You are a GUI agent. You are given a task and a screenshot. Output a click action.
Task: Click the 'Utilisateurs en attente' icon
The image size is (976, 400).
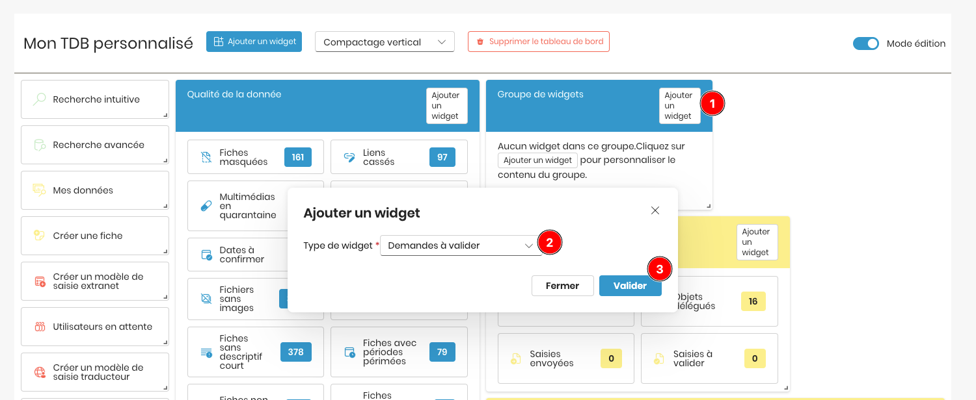point(40,327)
